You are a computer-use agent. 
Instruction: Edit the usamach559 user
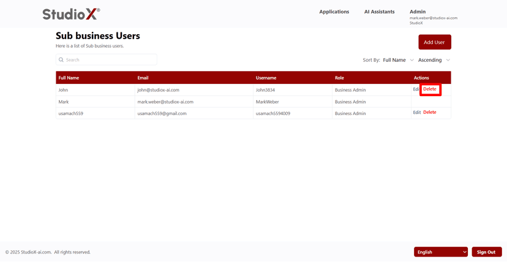pos(416,113)
